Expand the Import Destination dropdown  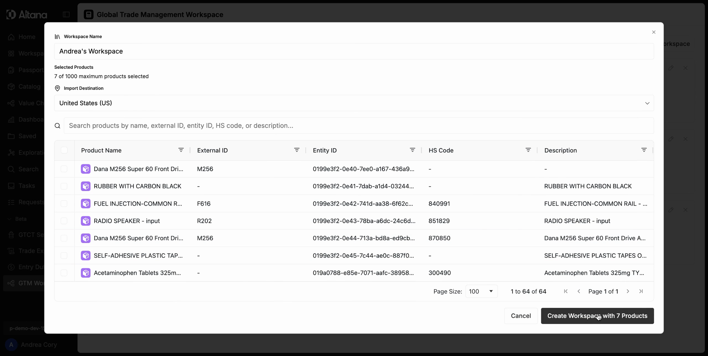tap(354, 103)
